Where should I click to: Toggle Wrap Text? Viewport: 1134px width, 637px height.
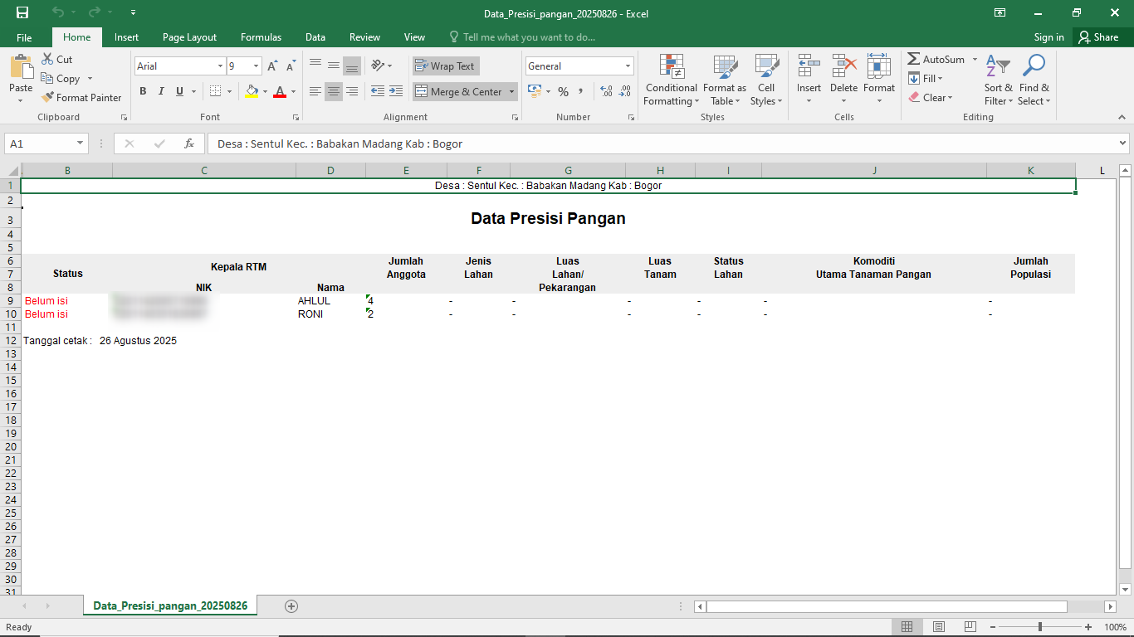click(446, 66)
